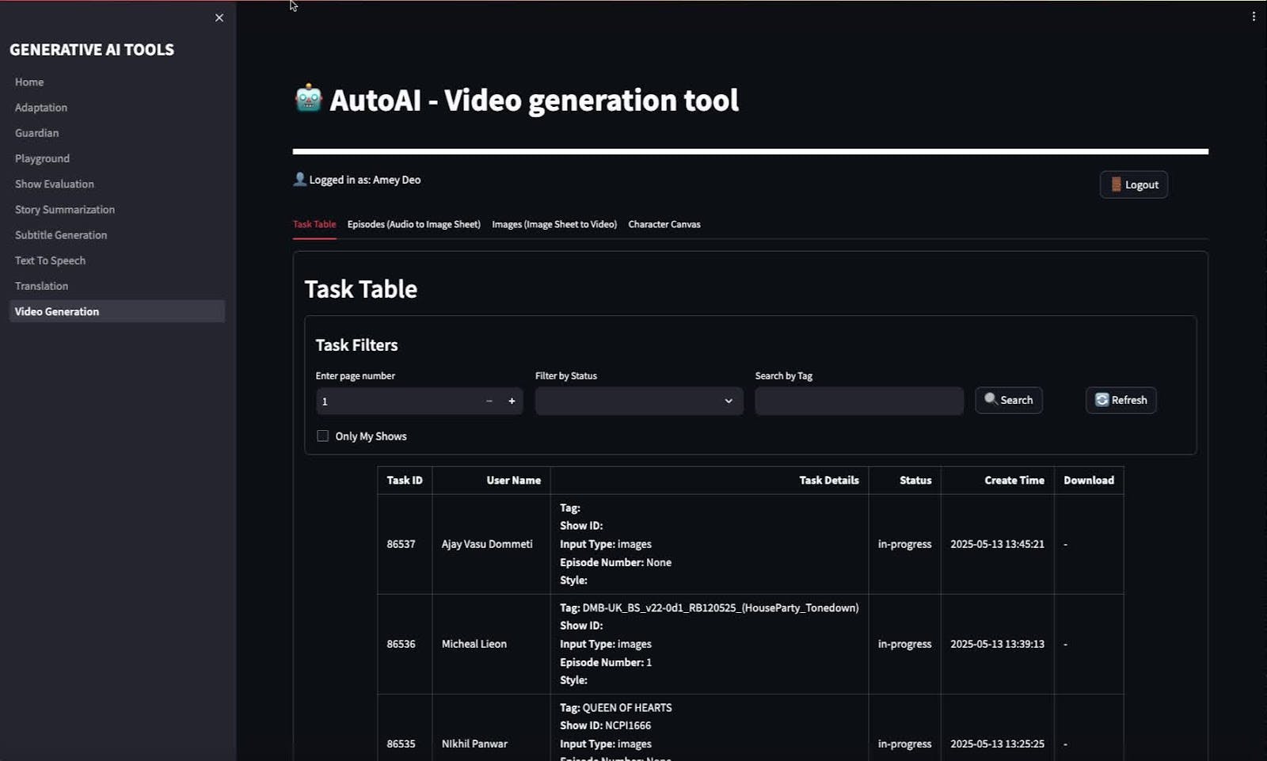1267x761 pixels.
Task: Open the Images (Image Sheet to Video) tab
Action: [554, 225]
